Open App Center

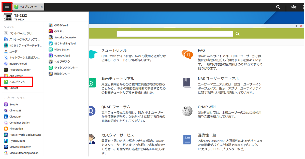[13, 76]
